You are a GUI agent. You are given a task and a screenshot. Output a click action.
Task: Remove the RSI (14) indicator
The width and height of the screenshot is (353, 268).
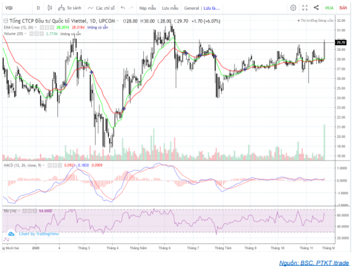click(x=34, y=211)
